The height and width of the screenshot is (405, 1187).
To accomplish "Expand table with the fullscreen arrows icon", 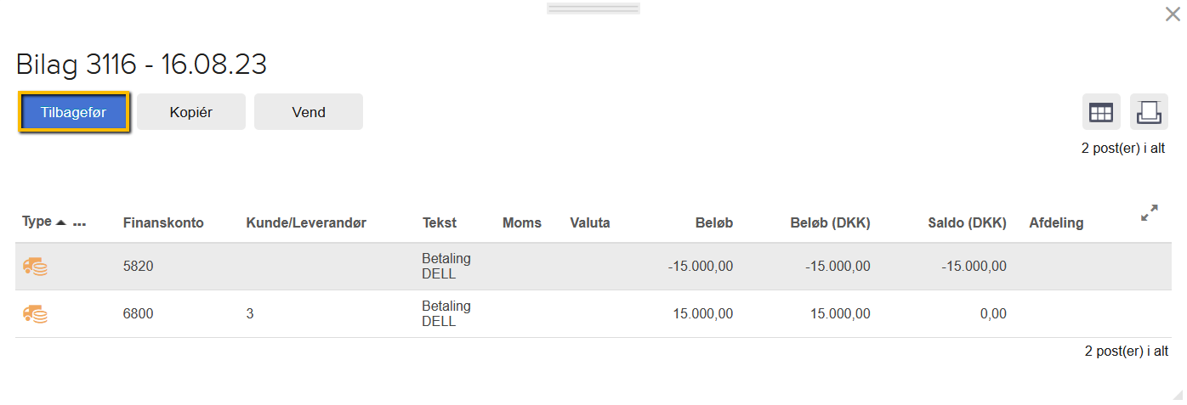I will 1150,213.
